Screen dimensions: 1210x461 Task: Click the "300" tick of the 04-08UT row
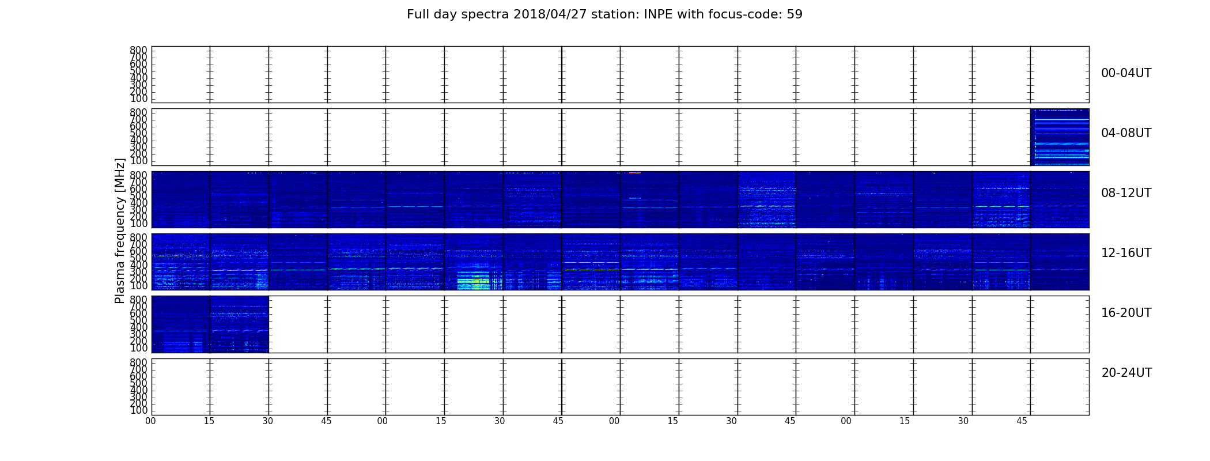[x=138, y=147]
